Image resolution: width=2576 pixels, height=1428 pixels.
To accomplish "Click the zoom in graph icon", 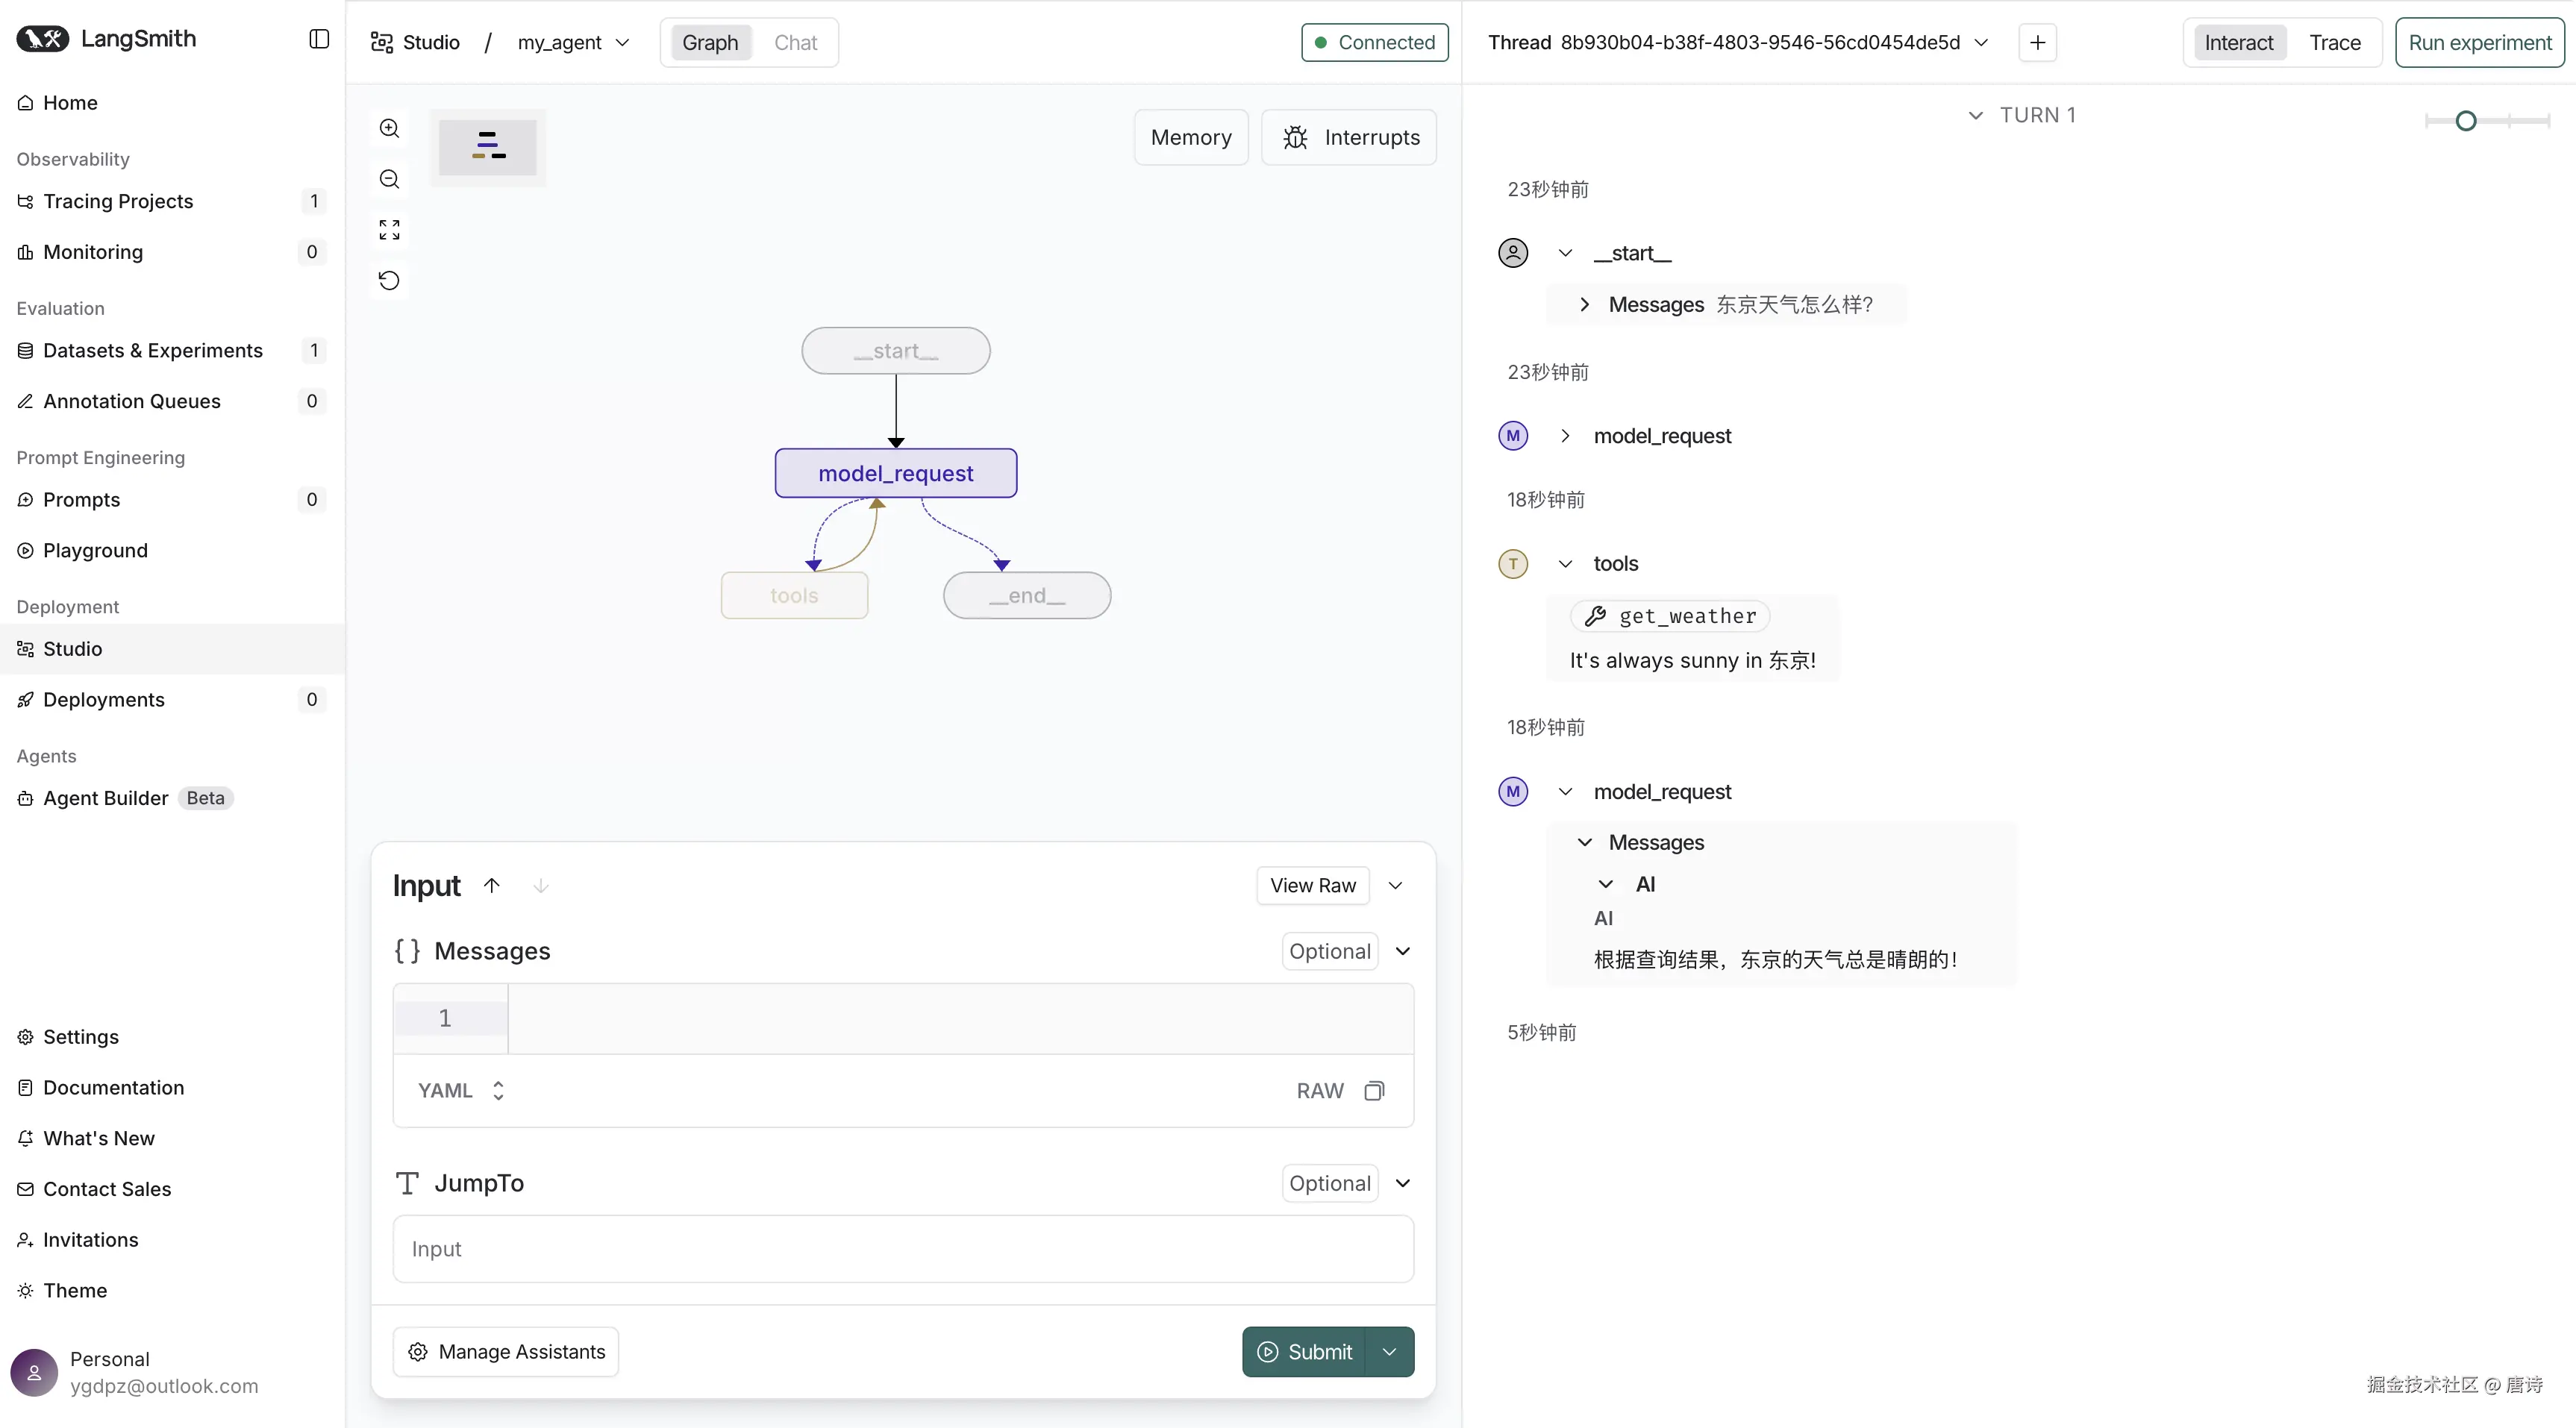I will (389, 129).
